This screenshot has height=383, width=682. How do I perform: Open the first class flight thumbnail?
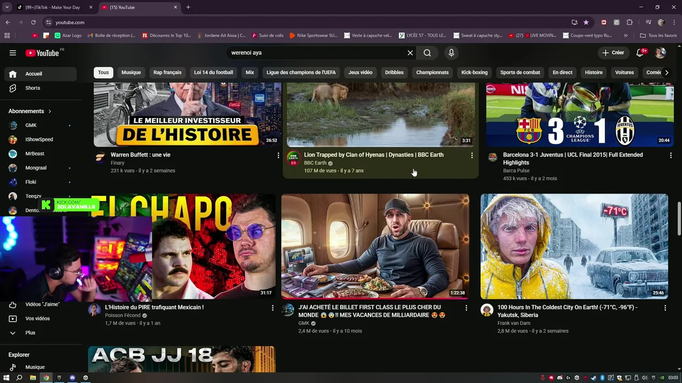pos(375,246)
